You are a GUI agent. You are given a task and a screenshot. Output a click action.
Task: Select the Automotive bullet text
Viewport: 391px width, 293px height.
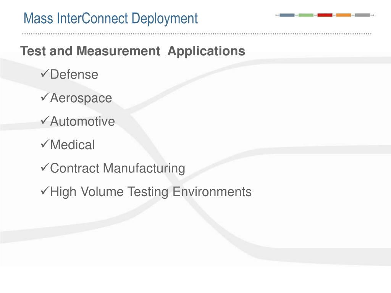(82, 121)
